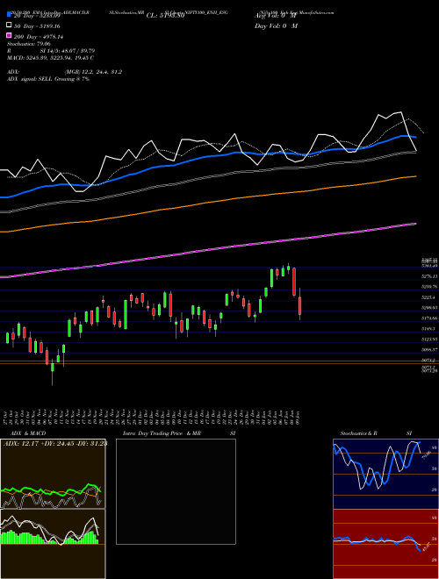This screenshot has width=439, height=579.
Task: Click the MACD values line
Action: (50, 58)
